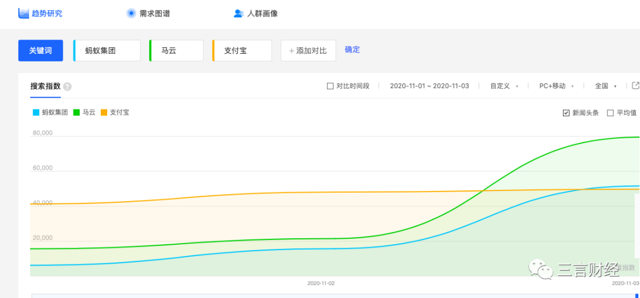
Task: Expand the PC+移动 device dropdown
Action: coord(556,86)
